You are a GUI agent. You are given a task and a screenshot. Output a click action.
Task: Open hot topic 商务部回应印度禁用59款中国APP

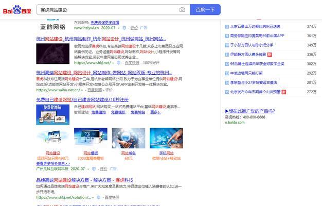click(257, 36)
